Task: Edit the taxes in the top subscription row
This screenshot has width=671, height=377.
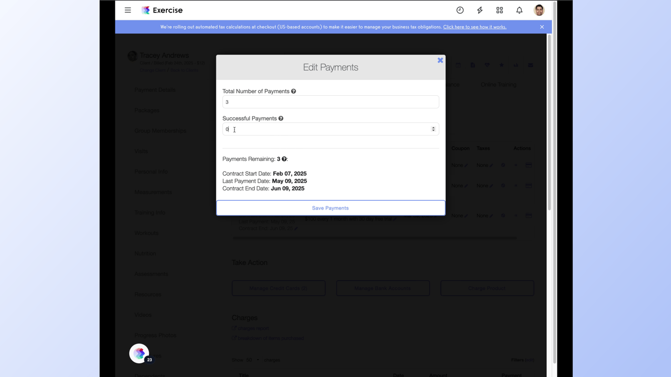Action: click(491, 165)
